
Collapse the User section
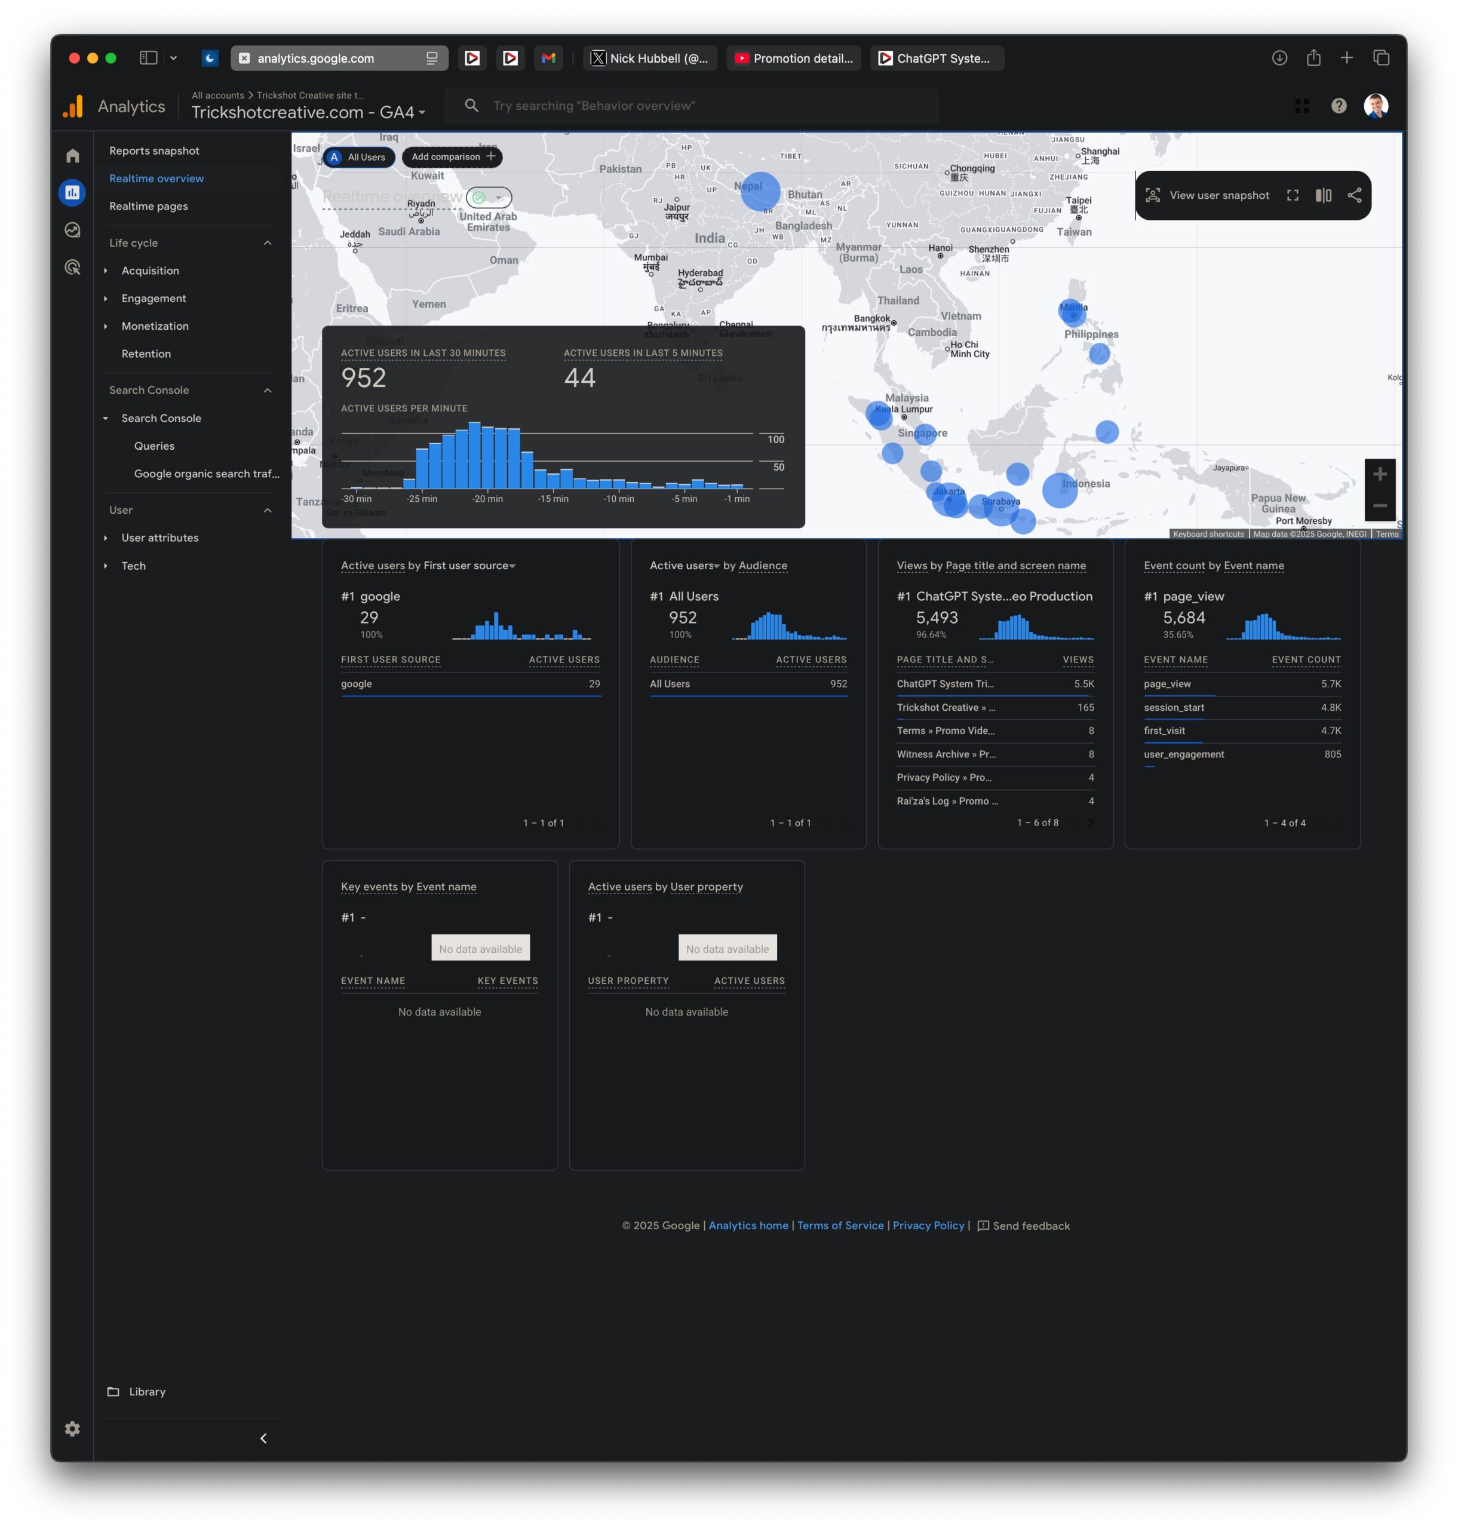[x=268, y=510]
